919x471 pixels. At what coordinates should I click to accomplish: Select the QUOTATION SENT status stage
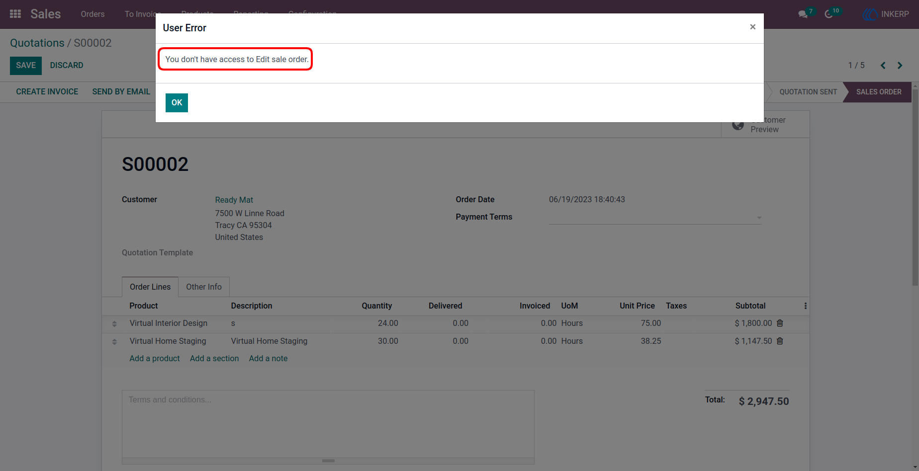click(x=808, y=92)
